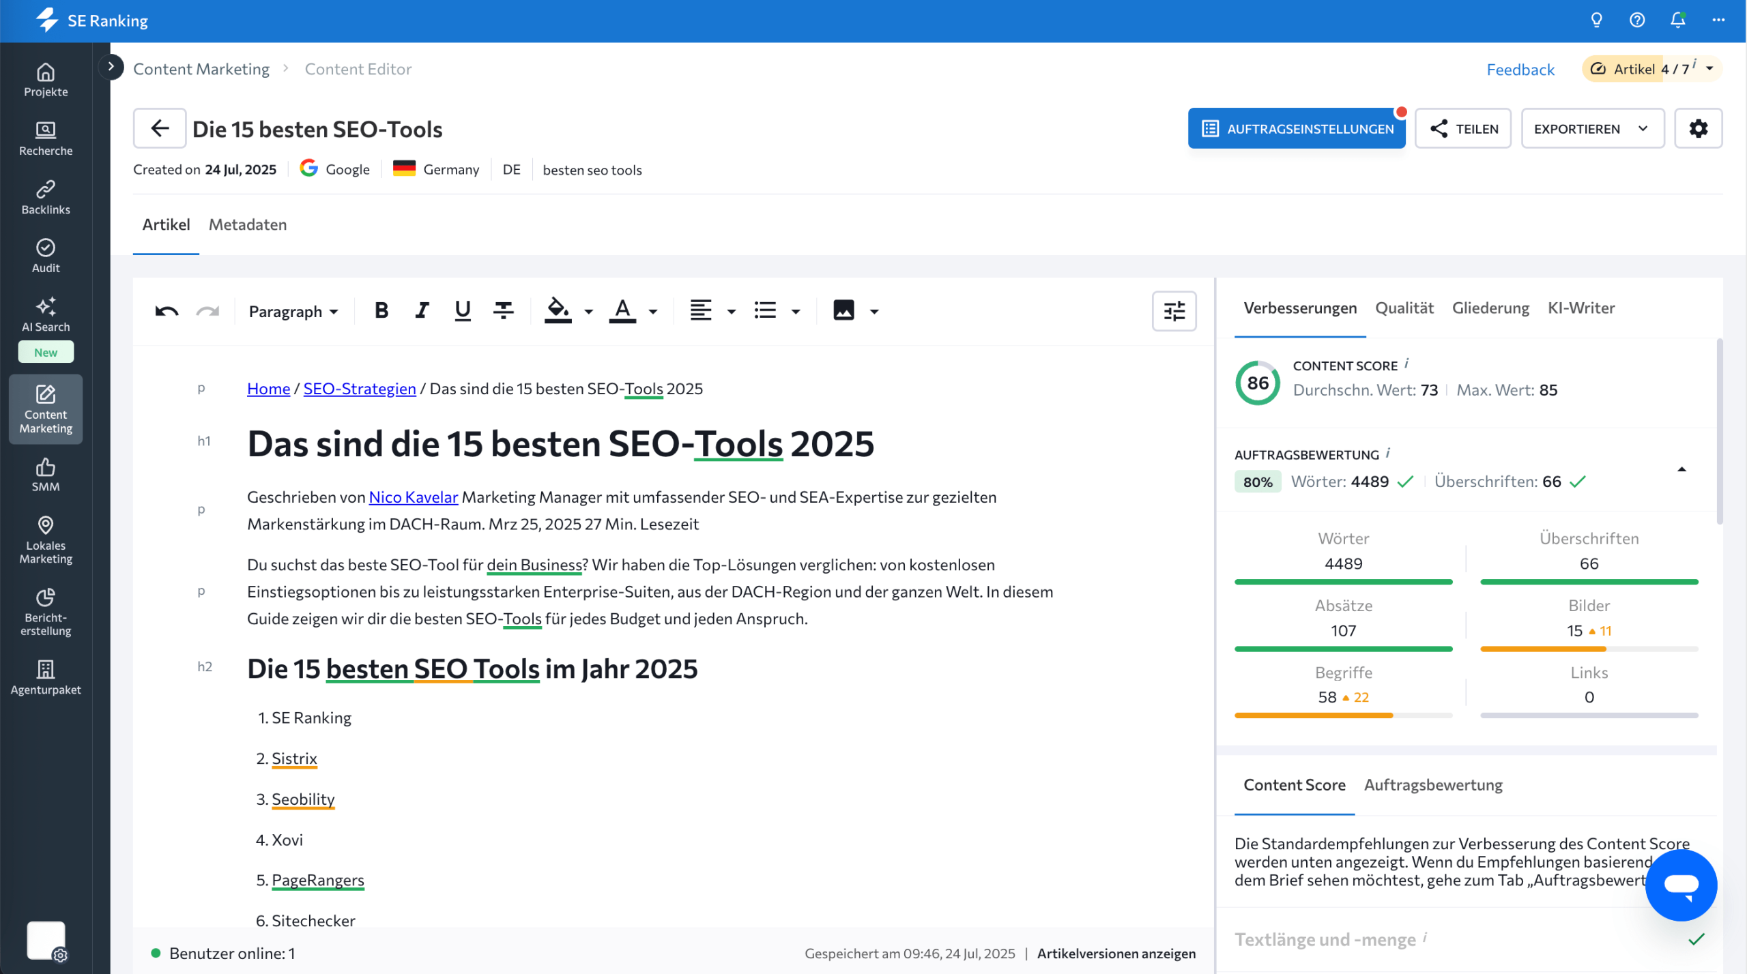Toggle underline formatting
Viewport: 1747px width, 974px height.
tap(463, 311)
